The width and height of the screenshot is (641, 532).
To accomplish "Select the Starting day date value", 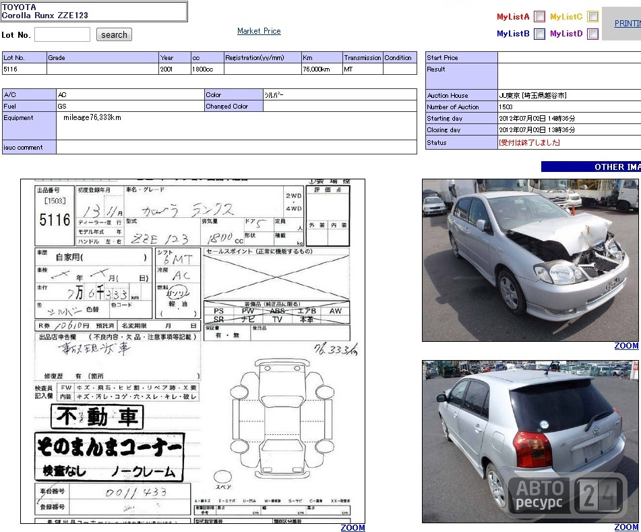I will pyautogui.click(x=537, y=118).
